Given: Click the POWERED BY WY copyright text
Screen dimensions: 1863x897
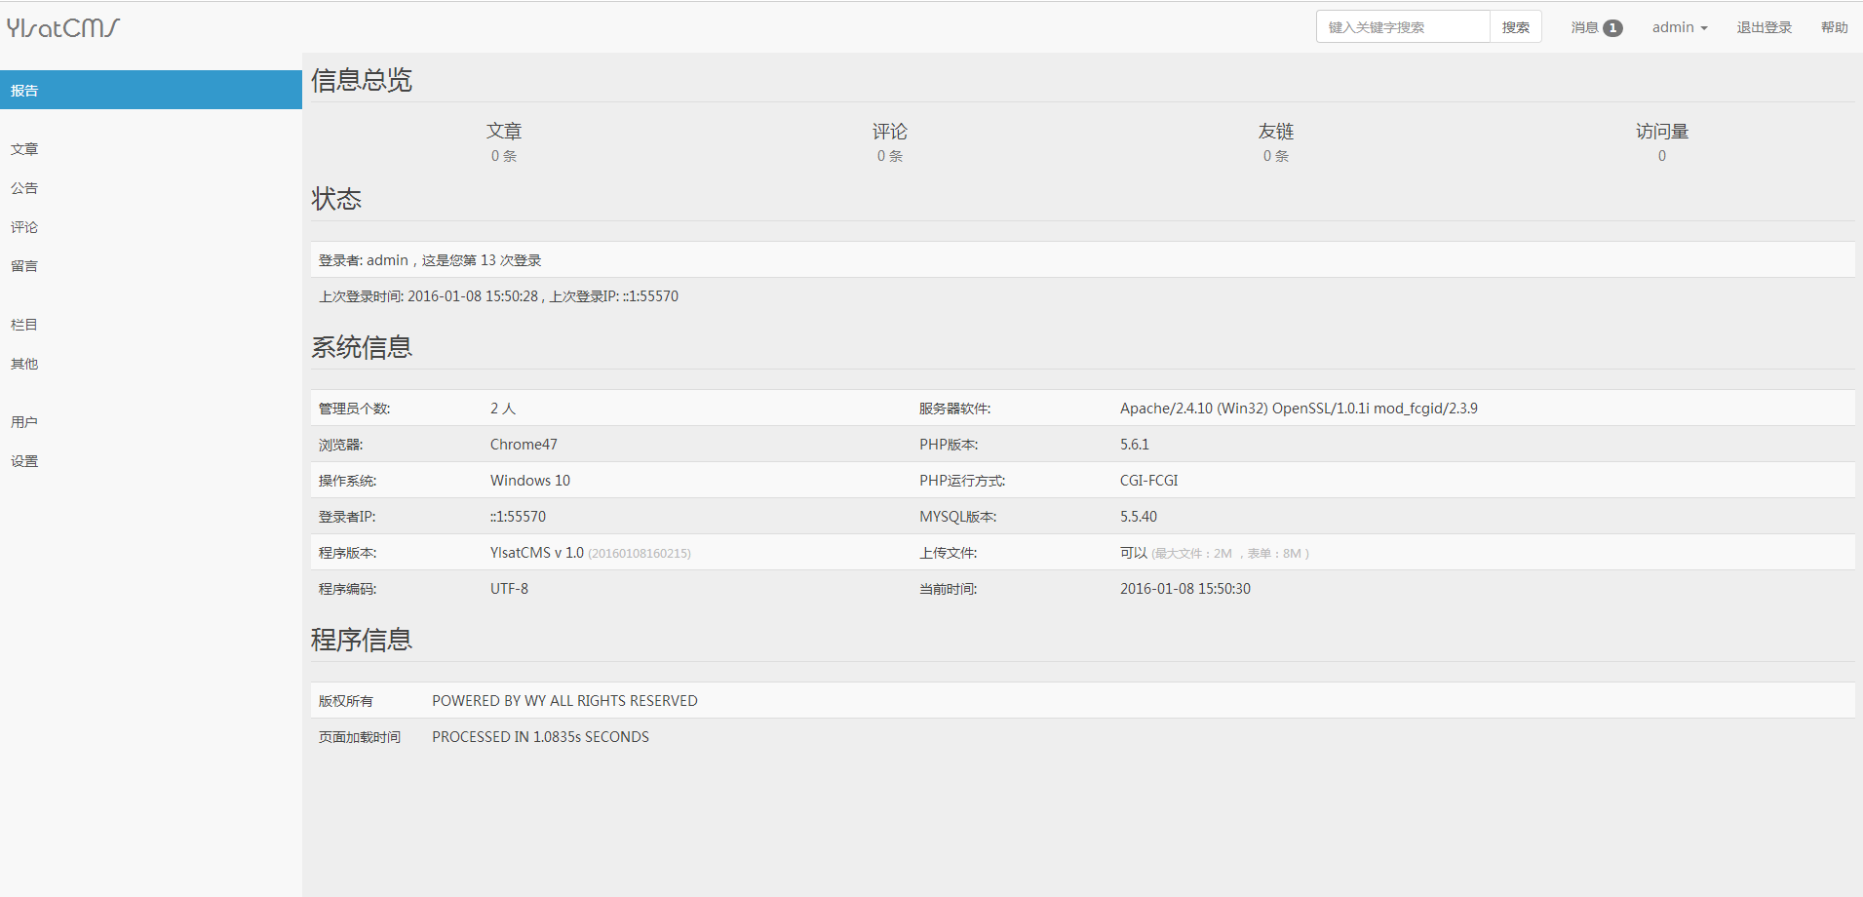Looking at the screenshot, I should (x=564, y=701).
